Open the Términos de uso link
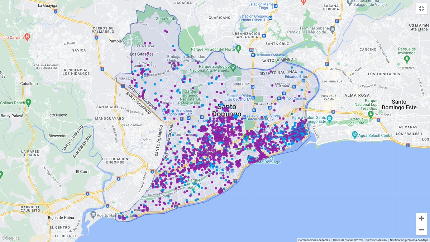 (x=376, y=240)
